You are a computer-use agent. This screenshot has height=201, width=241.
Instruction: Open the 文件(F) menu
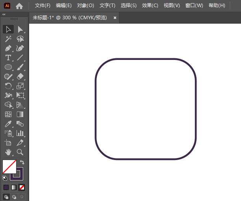(x=43, y=6)
